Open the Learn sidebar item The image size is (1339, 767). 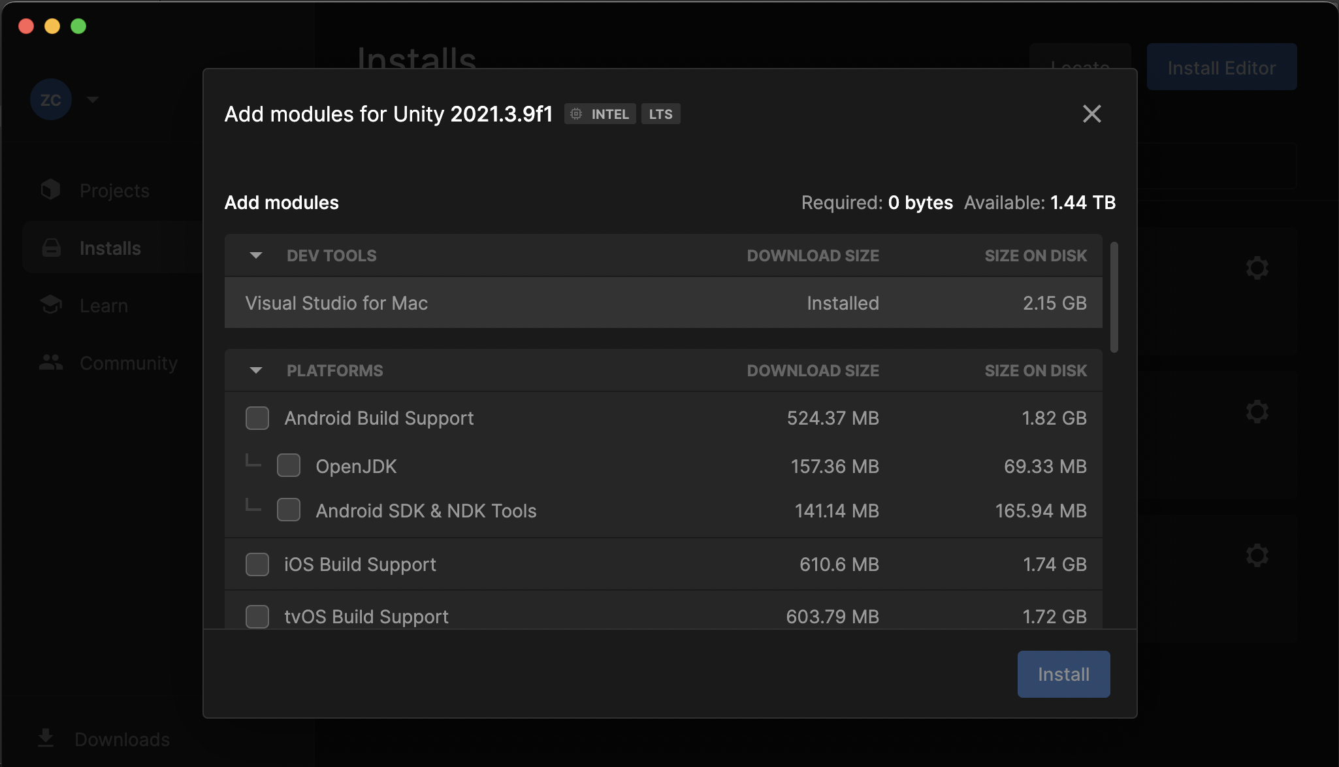point(103,305)
